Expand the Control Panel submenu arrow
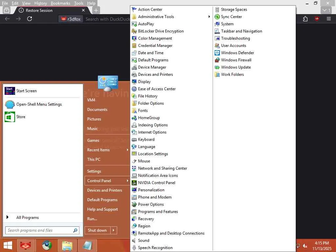The width and height of the screenshot is (336, 252). pyautogui.click(x=128, y=181)
